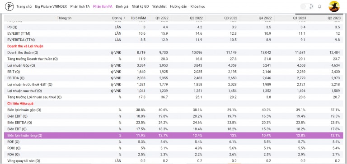Select the EV/EBIT (TTM) row label
The image size is (347, 164).
coord(19,33)
